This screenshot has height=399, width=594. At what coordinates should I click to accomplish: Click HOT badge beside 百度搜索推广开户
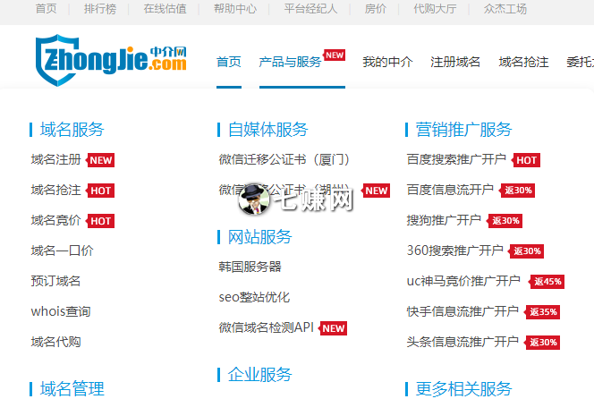pyautogui.click(x=526, y=160)
